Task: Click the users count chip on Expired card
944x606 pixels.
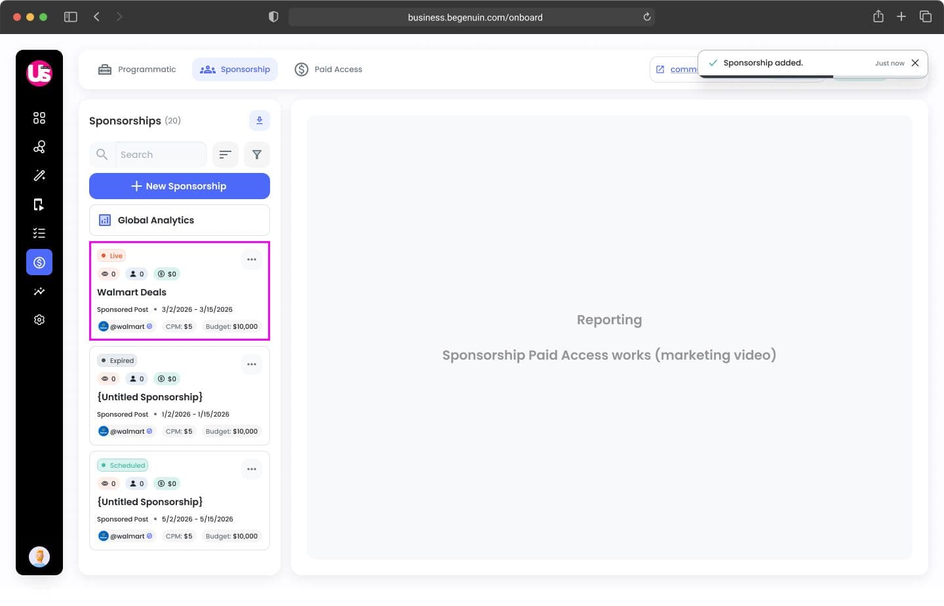Action: (136, 379)
